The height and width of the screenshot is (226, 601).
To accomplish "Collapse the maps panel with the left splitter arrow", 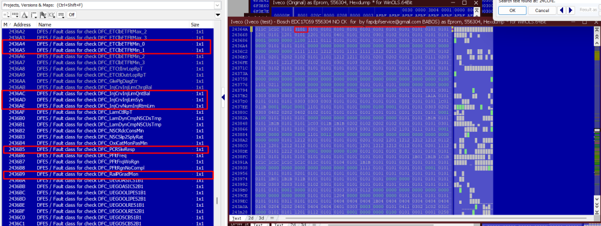I will 224,98.
